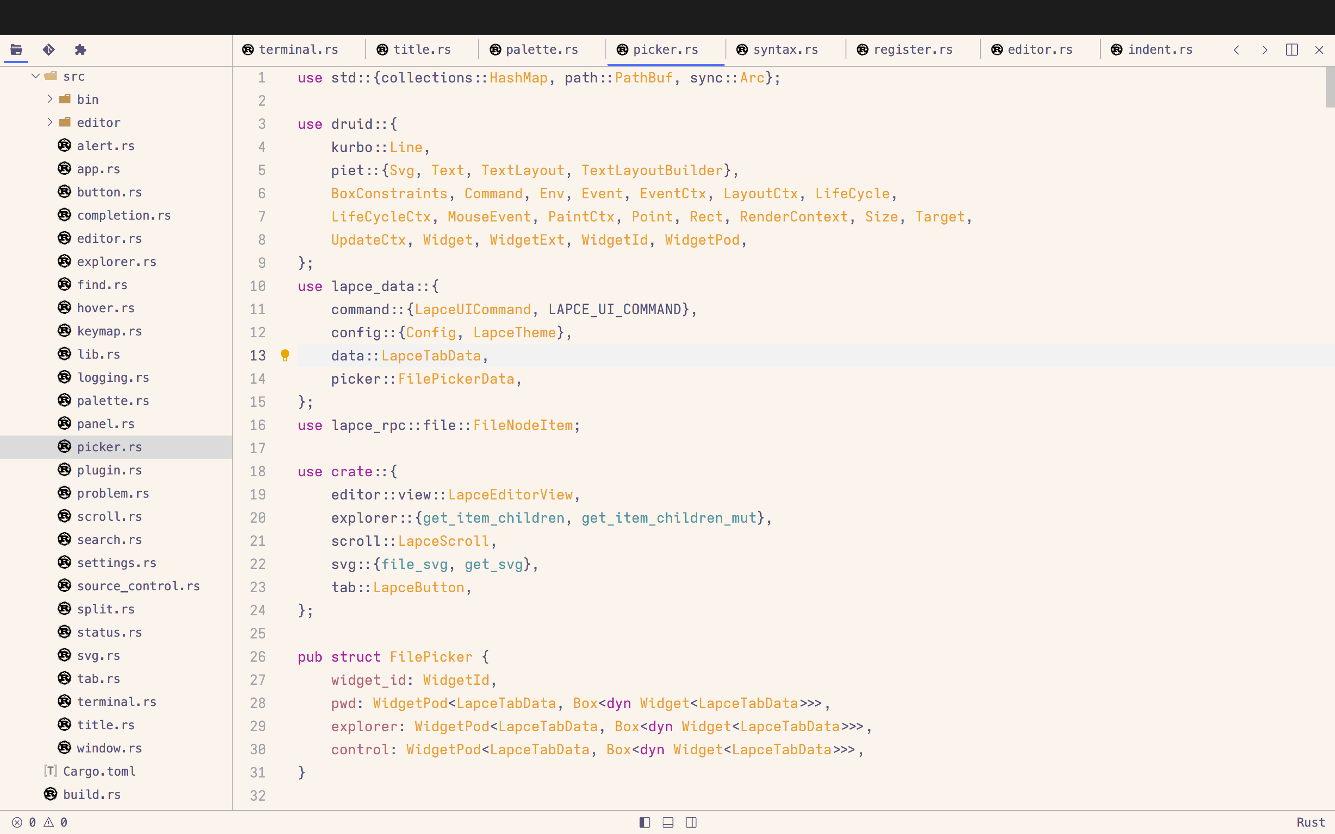Toggle the bottom panel visibility

click(x=667, y=822)
